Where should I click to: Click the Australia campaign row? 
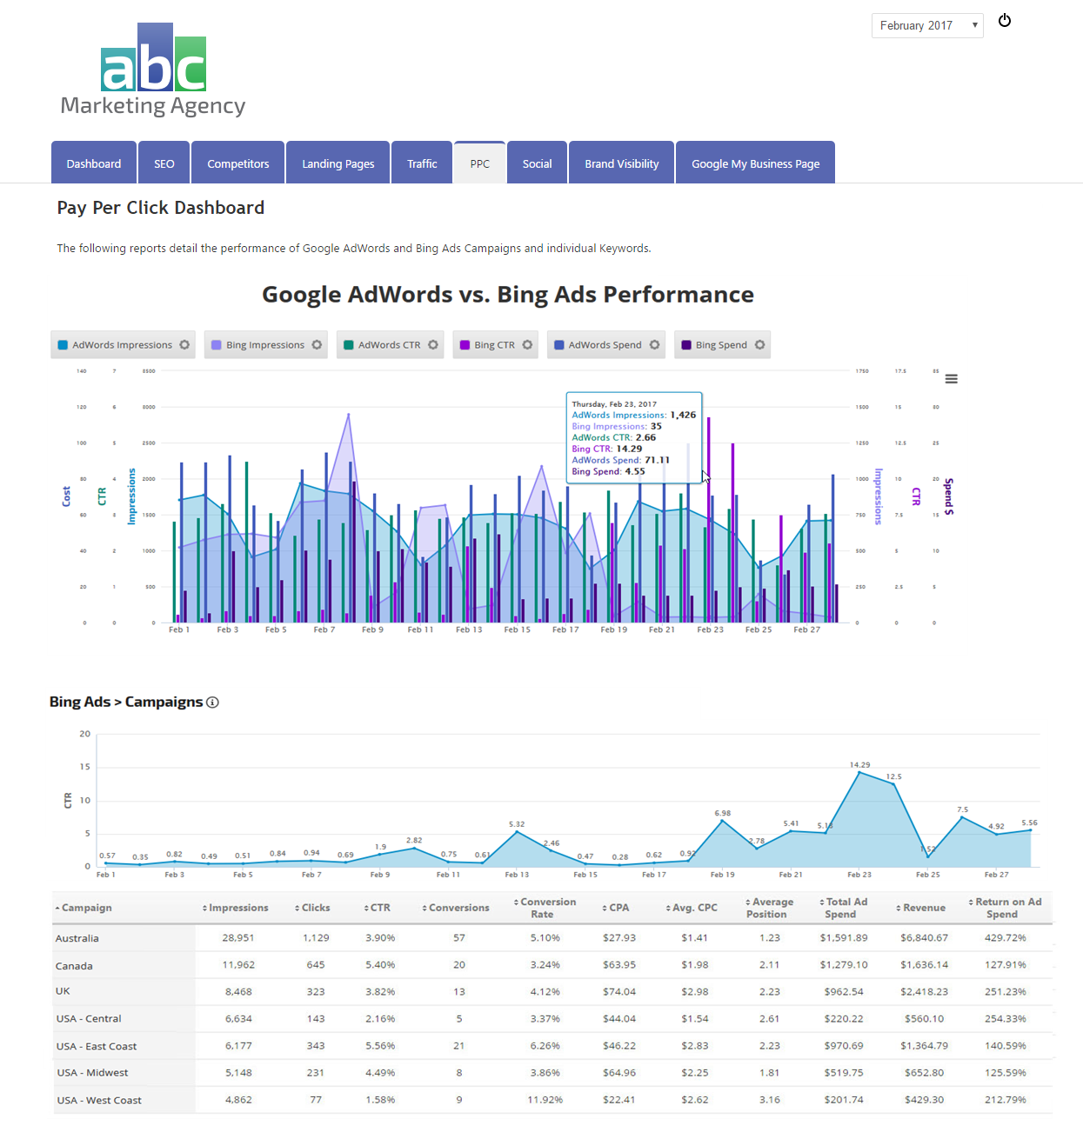(x=77, y=938)
